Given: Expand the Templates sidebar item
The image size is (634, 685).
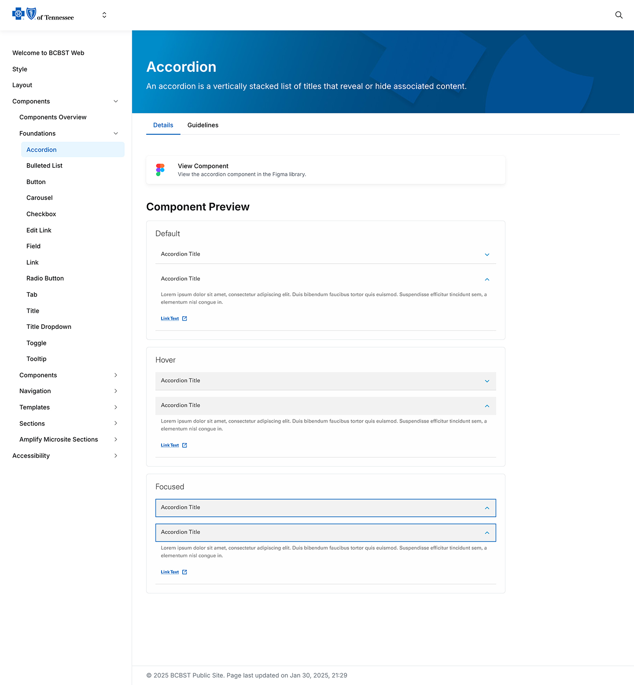Looking at the screenshot, I should pos(116,407).
